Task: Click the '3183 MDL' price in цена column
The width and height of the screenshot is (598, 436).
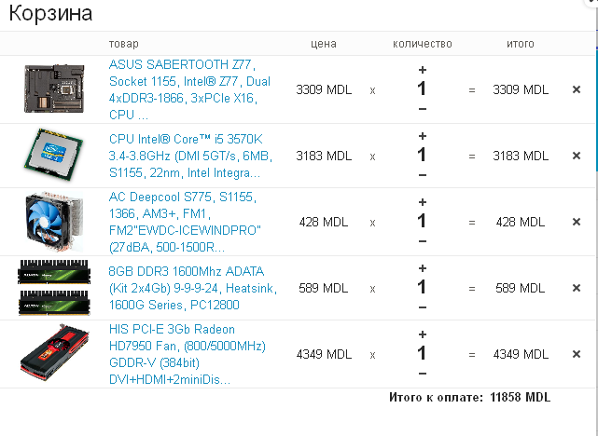Action: (x=324, y=156)
